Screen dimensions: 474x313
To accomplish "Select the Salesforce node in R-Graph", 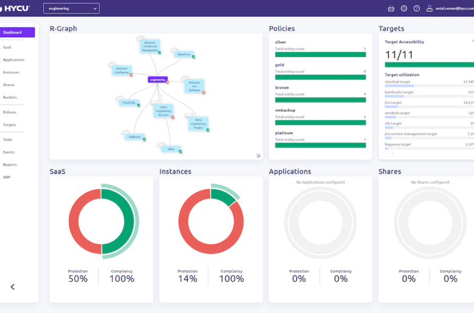I will point(184,55).
